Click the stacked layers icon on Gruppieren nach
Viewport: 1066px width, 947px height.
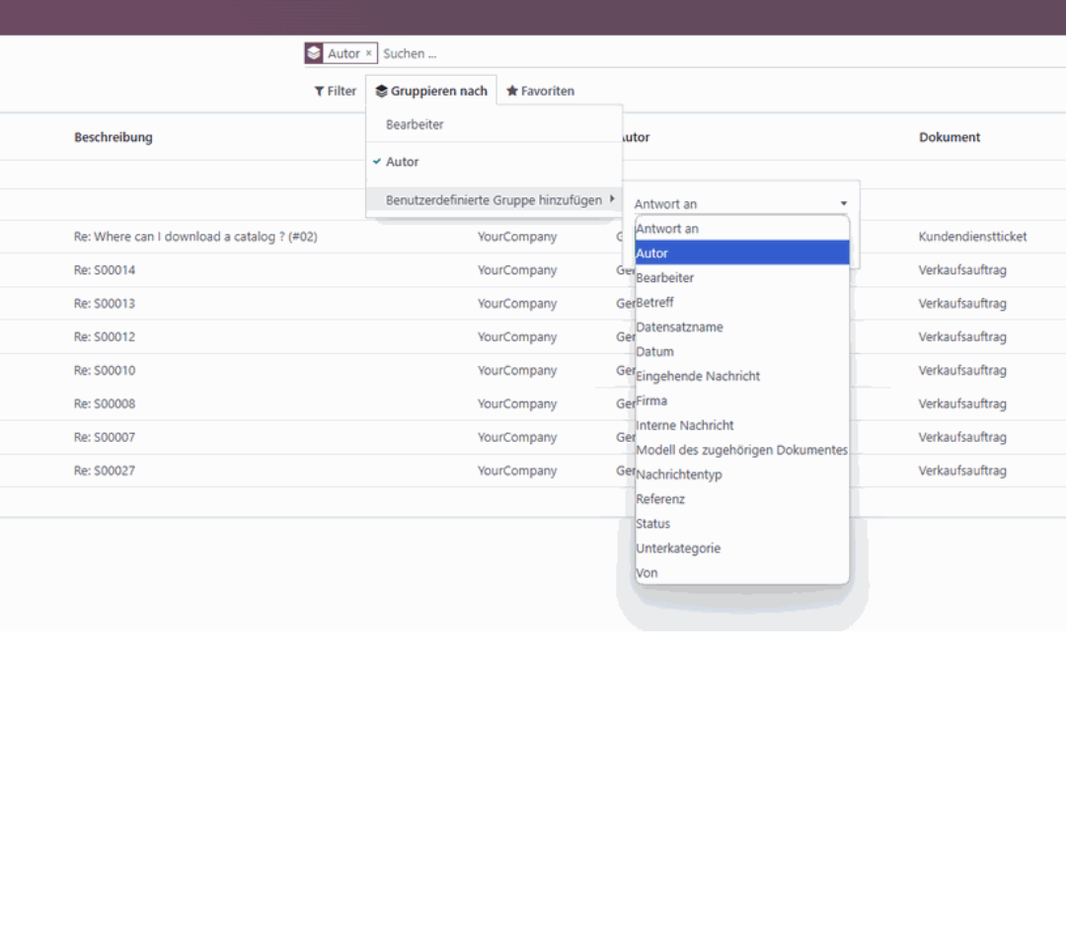click(x=382, y=90)
